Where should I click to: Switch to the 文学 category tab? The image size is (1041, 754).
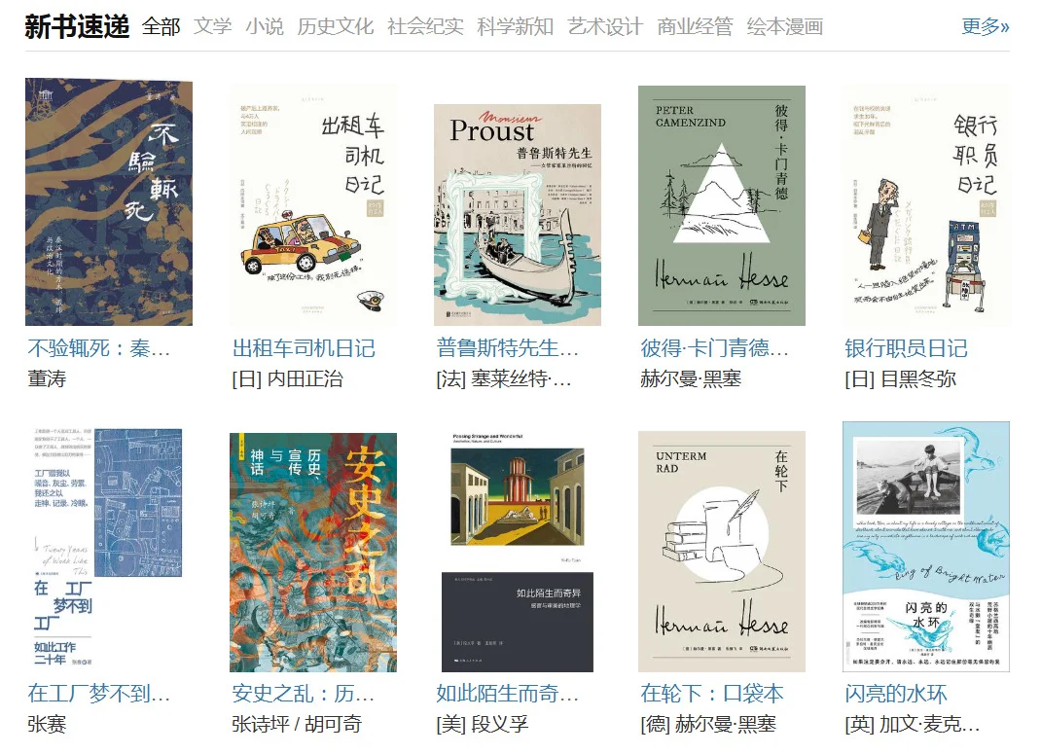coord(212,26)
